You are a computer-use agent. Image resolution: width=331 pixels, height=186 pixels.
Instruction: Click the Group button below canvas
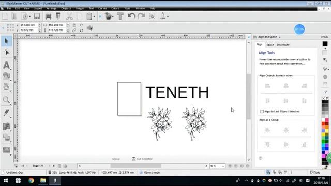116,159
